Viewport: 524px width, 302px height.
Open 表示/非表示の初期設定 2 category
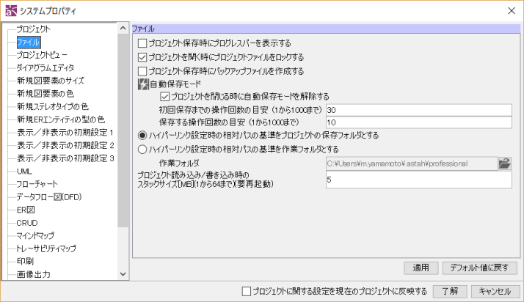pyautogui.click(x=65, y=145)
